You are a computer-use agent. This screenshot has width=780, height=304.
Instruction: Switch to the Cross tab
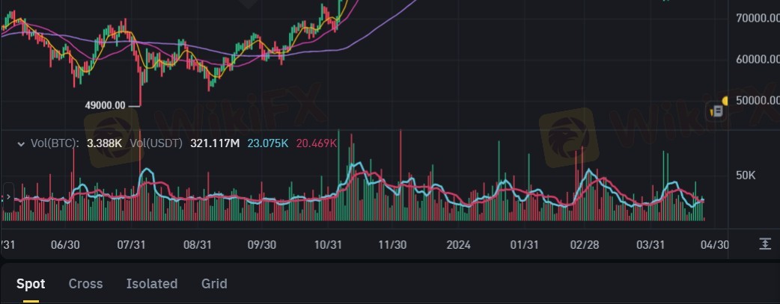[x=85, y=284]
